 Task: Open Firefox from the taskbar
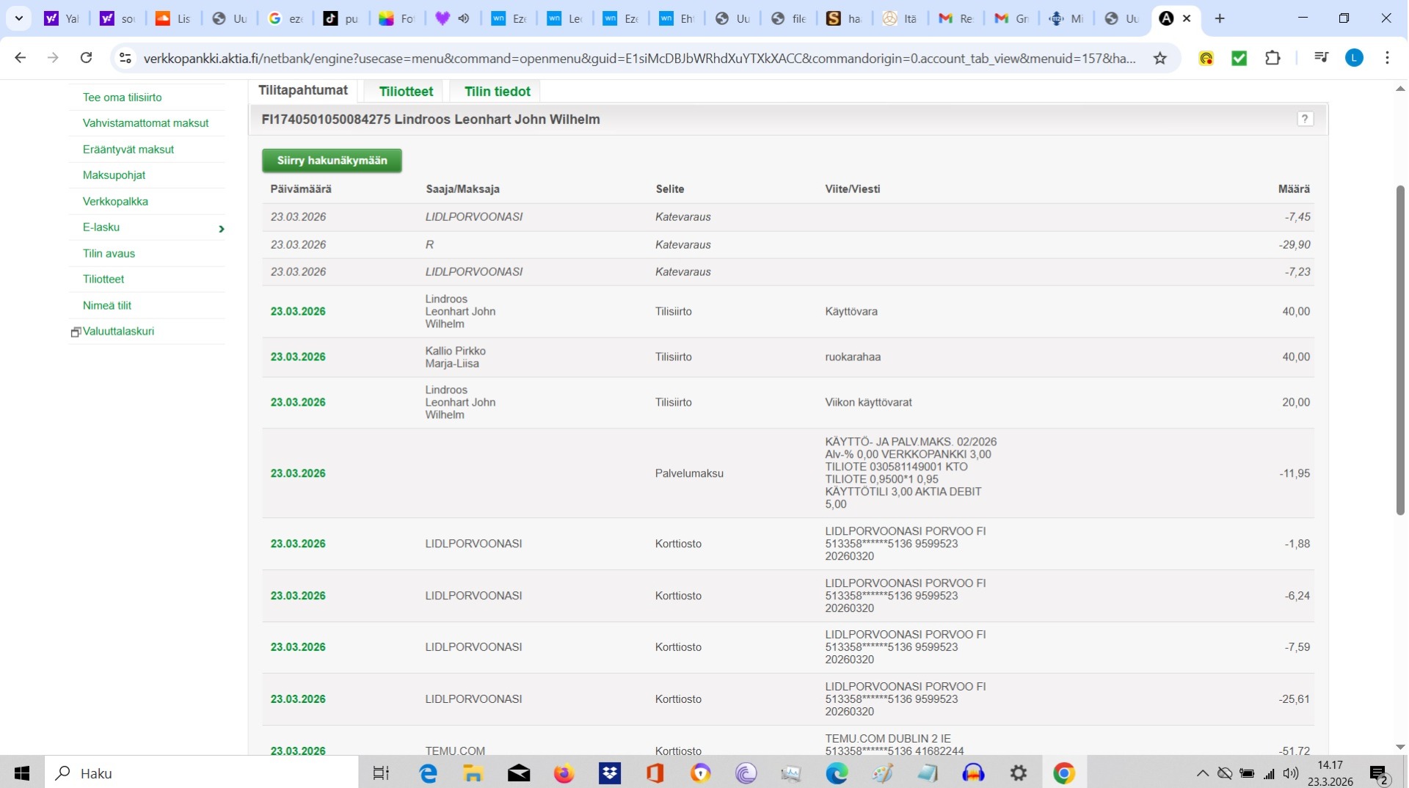point(564,773)
